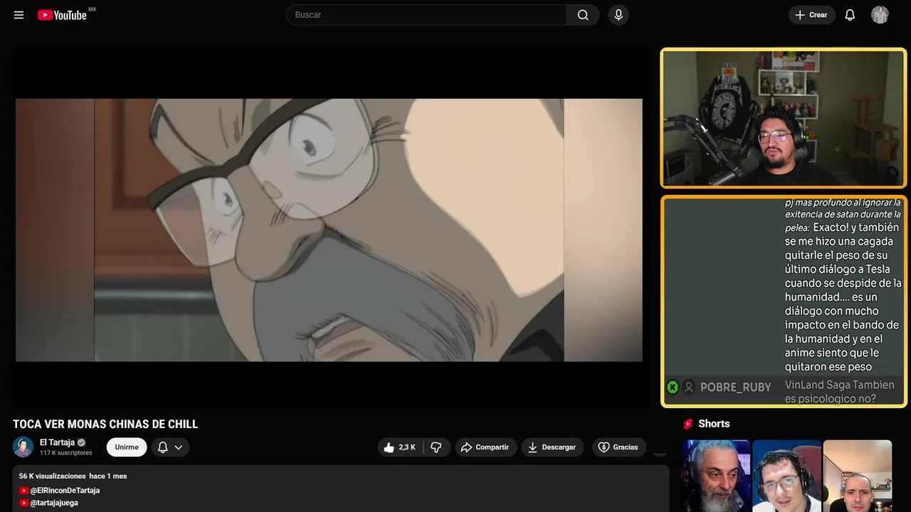
Task: Open El Tartaja channel avatar
Action: (x=23, y=447)
